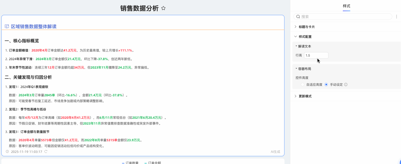
Task: Click the line starting 原因：可能受春节后复工延迟
Action: click(x=57, y=101)
